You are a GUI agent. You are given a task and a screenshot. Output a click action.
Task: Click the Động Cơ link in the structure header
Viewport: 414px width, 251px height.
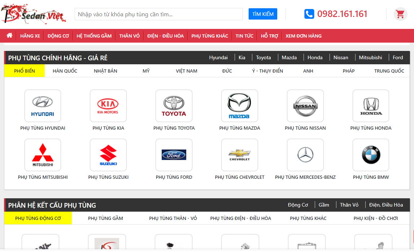tap(298, 205)
